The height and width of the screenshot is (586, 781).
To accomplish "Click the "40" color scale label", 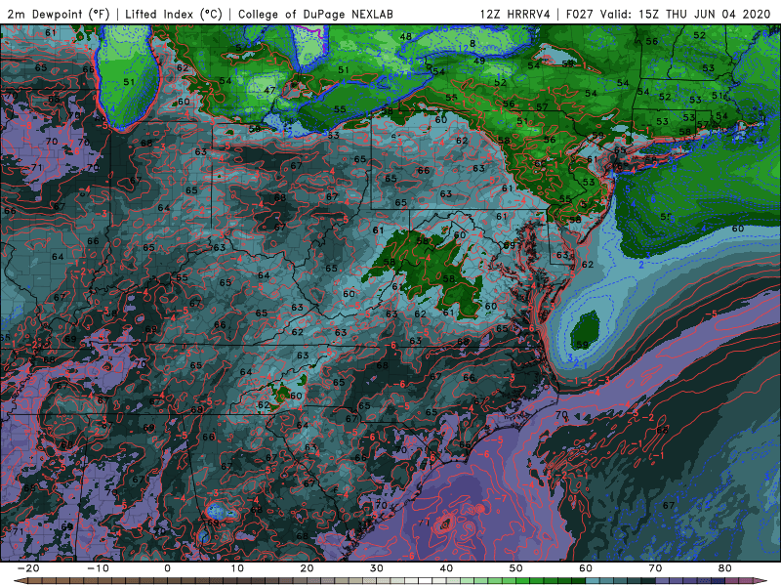I will (446, 568).
